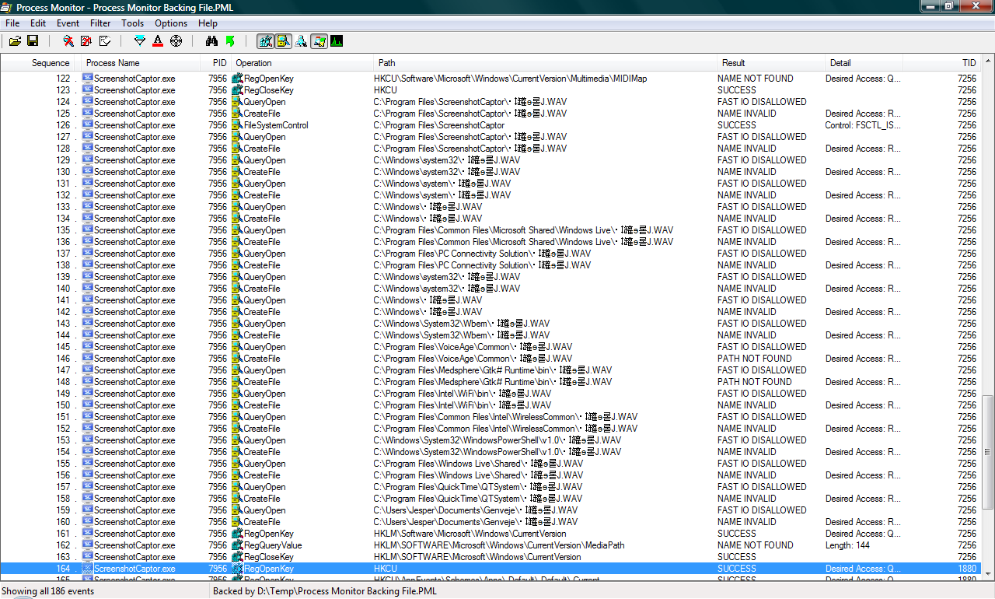Click the Clear display toolbar icon

point(105,41)
